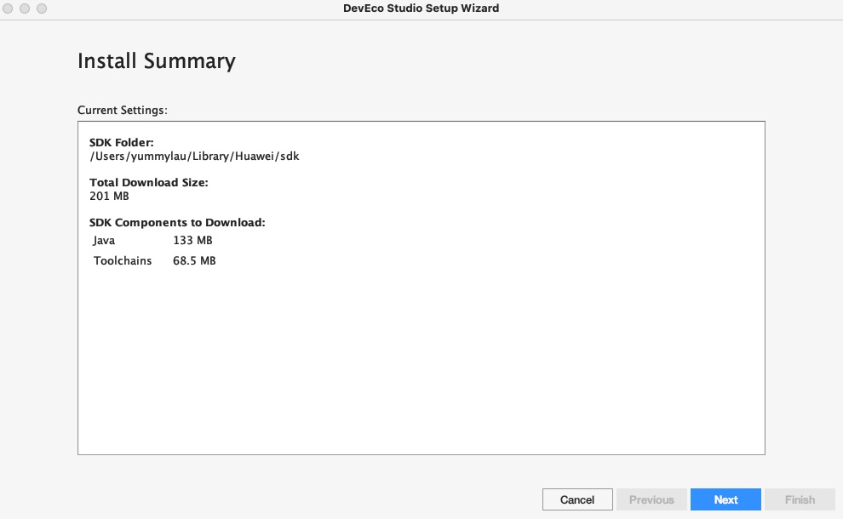The height and width of the screenshot is (519, 843).
Task: Click the 'Current Settings:' label
Action: tap(122, 110)
